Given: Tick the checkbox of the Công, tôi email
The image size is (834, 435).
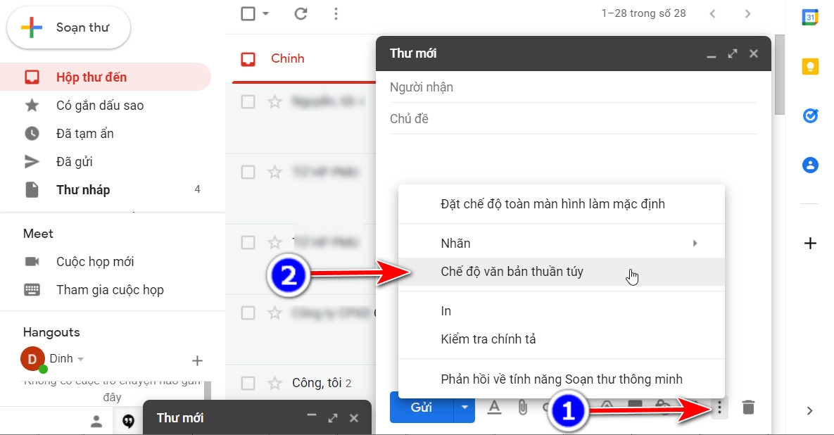Looking at the screenshot, I should tap(248, 383).
